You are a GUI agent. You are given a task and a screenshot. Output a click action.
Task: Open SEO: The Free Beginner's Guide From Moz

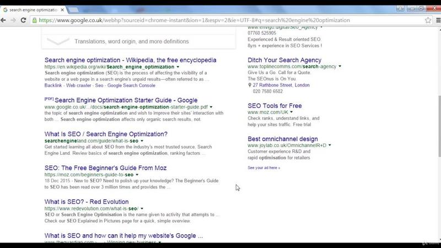coord(105,168)
